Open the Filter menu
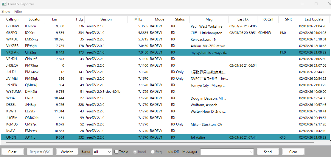 (18, 12)
